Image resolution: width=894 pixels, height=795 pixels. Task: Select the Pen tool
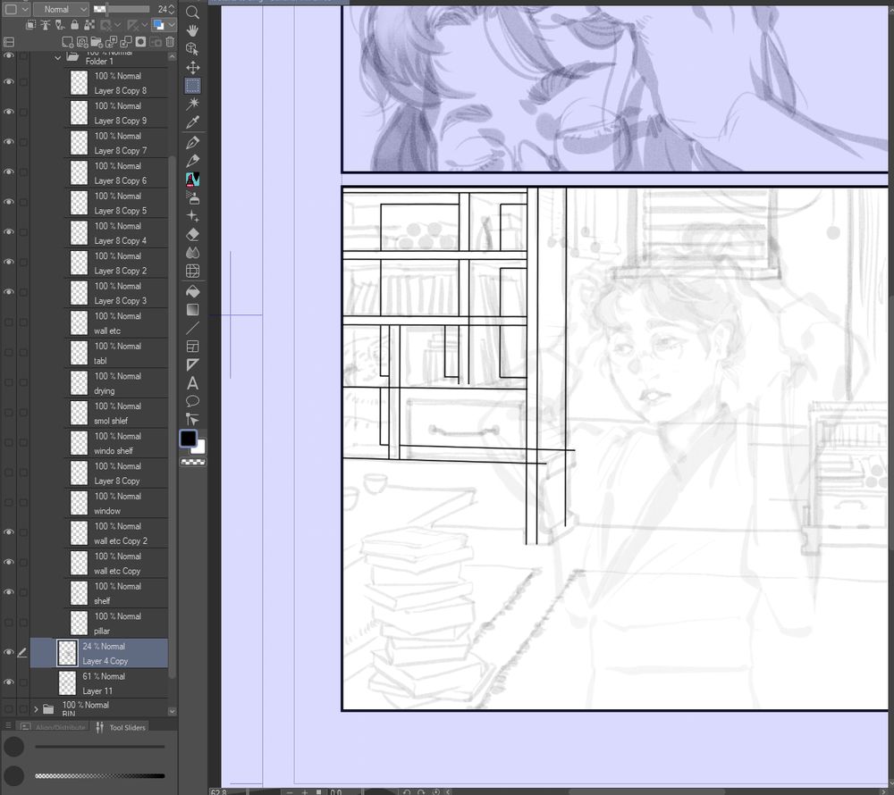[193, 142]
